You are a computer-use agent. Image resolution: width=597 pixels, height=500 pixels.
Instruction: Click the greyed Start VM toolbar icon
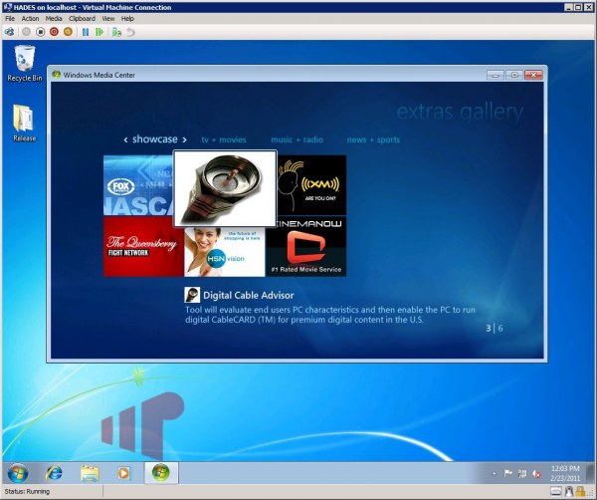26,32
